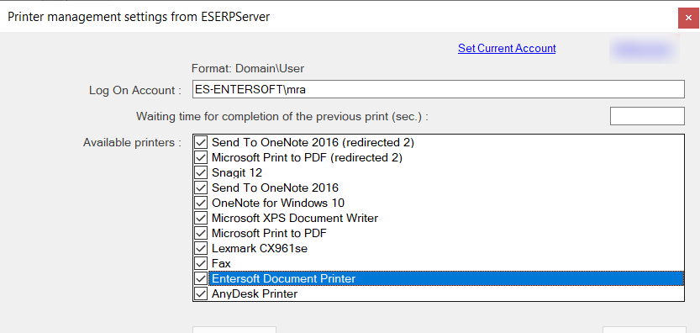Uncheck the Snagit 12 printer checkbox
This screenshot has height=333, width=700.
pyautogui.click(x=201, y=173)
